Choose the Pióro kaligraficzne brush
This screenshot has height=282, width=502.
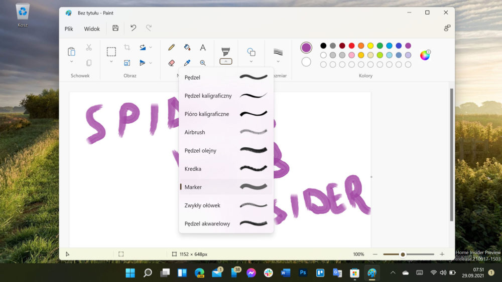click(x=226, y=114)
